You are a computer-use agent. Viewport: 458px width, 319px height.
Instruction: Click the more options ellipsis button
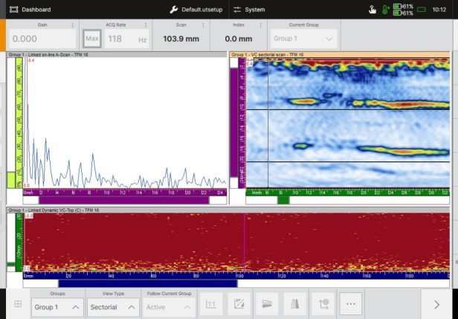point(352,305)
